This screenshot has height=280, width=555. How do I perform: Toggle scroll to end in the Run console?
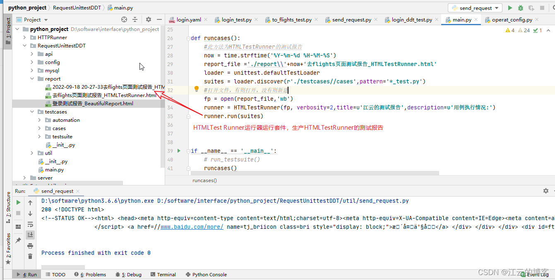(x=30, y=235)
